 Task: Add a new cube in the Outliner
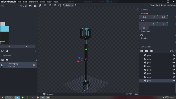click(142, 51)
